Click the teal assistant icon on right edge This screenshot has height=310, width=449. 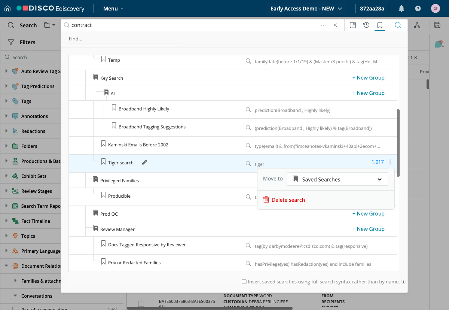(439, 43)
